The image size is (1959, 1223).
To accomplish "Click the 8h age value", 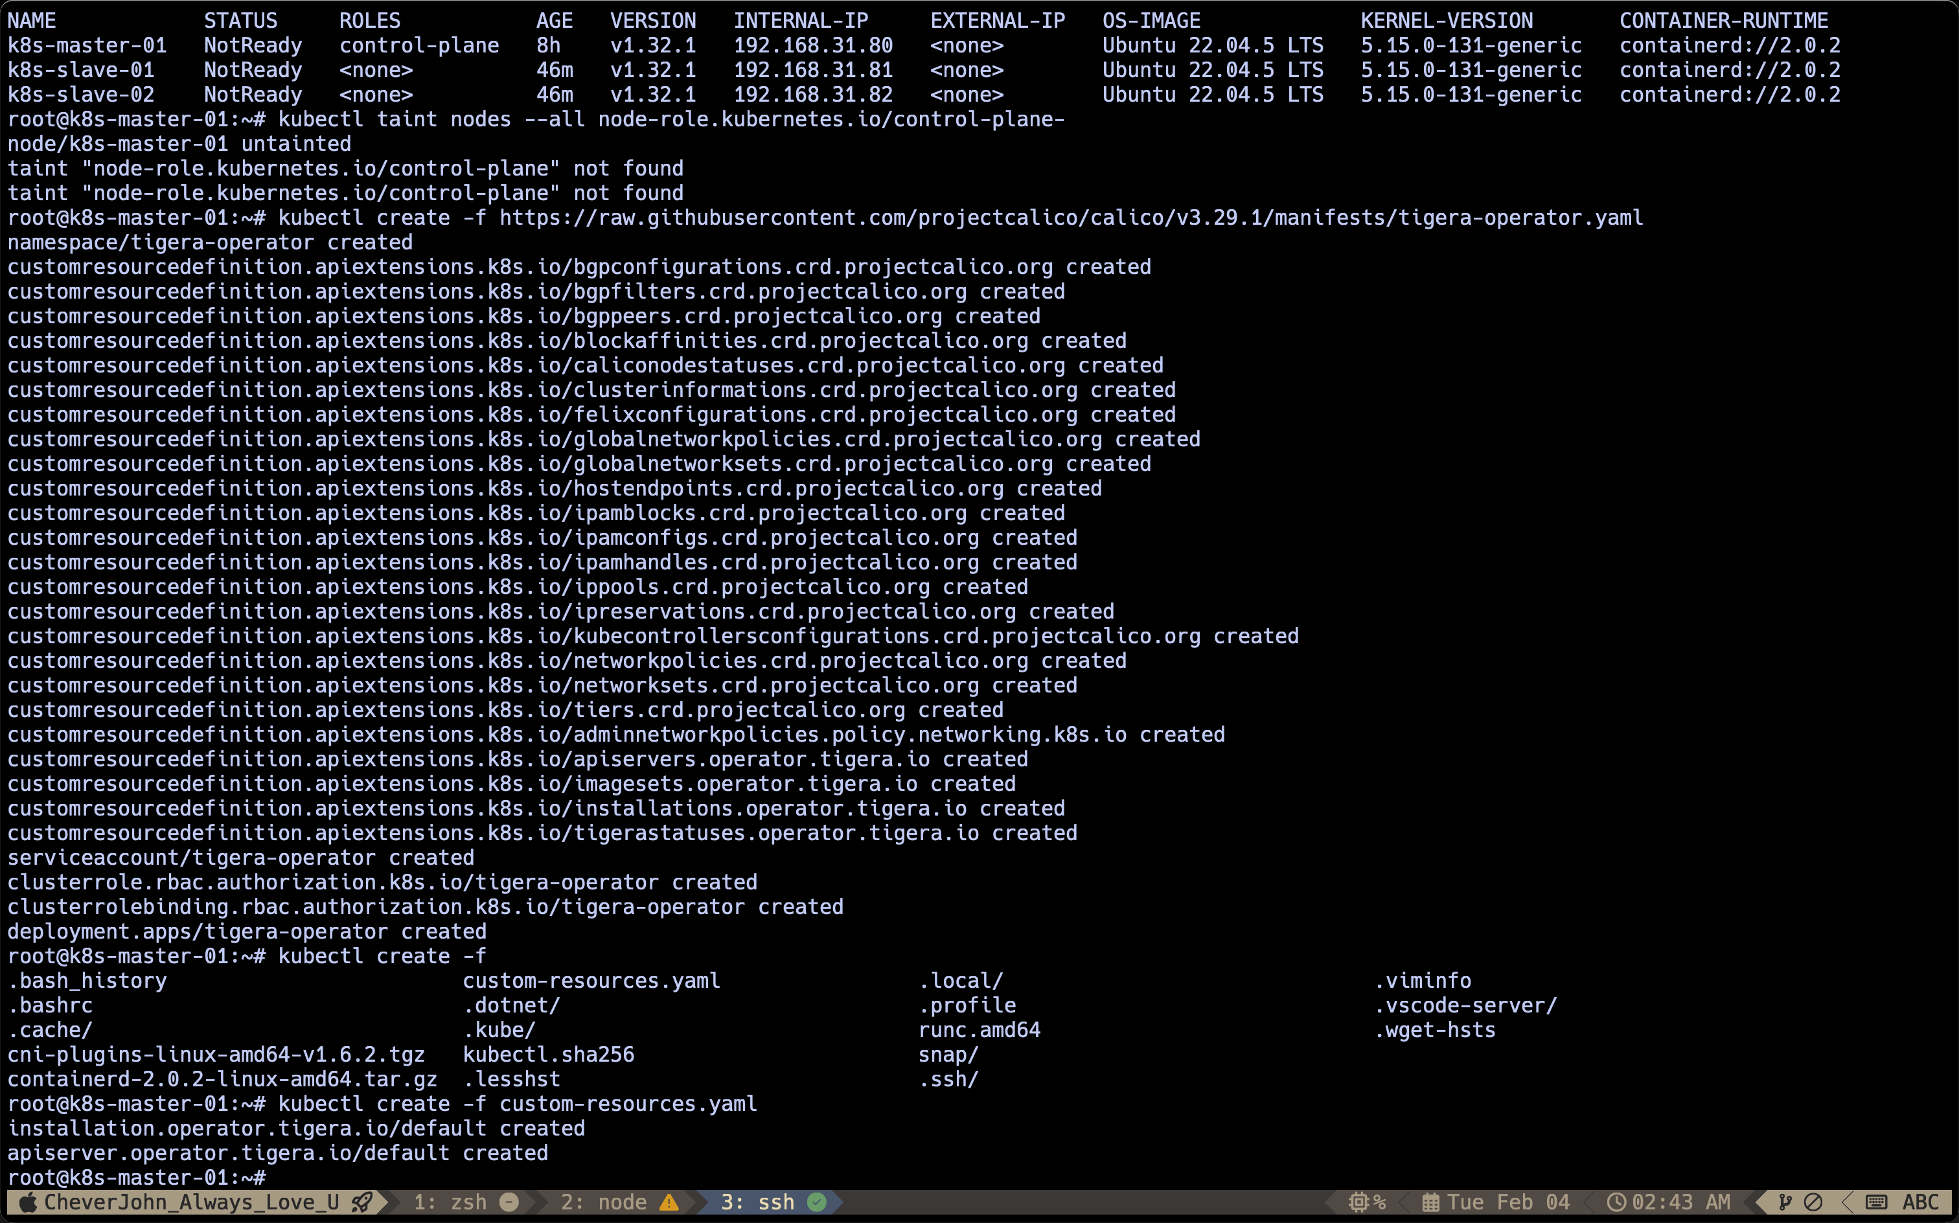I will [549, 45].
